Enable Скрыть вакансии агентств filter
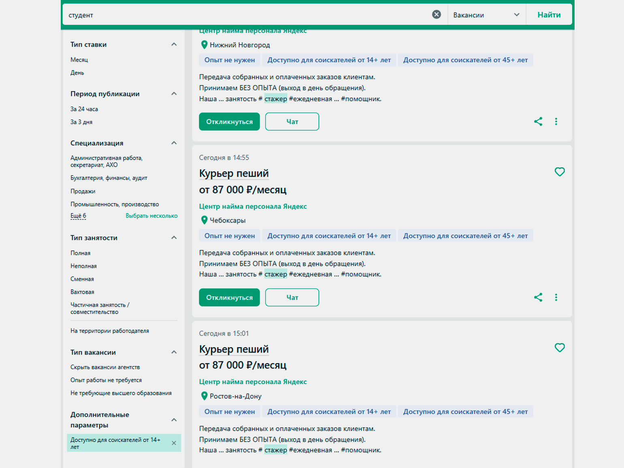 click(105, 367)
